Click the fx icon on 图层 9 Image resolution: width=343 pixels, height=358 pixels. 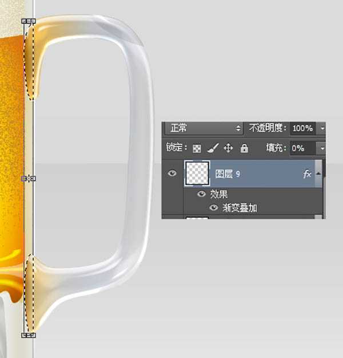tap(307, 174)
